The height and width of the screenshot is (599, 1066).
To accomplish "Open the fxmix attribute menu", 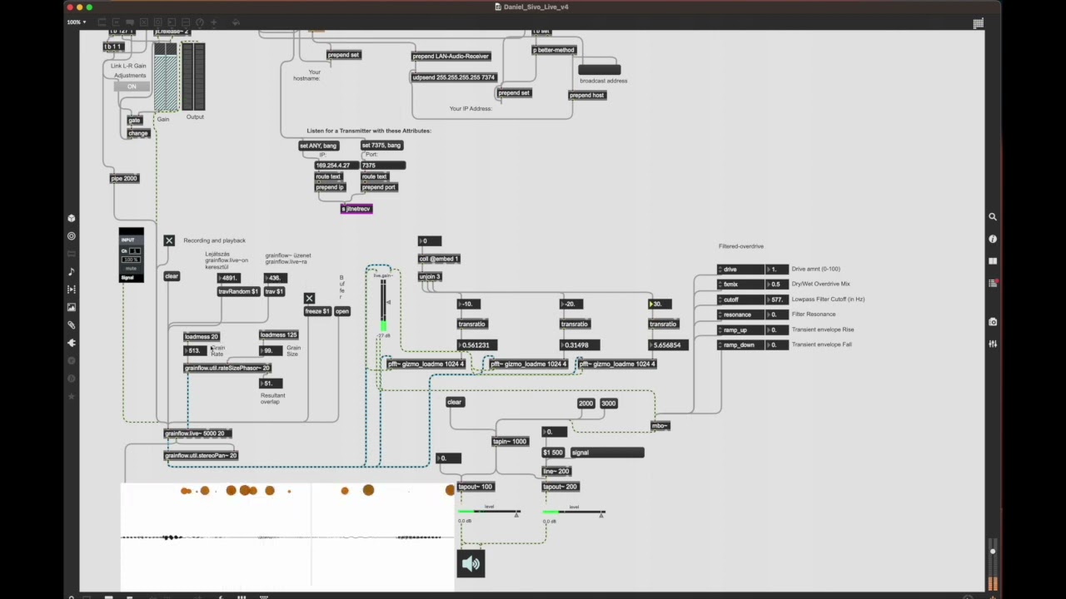I will (x=740, y=285).
